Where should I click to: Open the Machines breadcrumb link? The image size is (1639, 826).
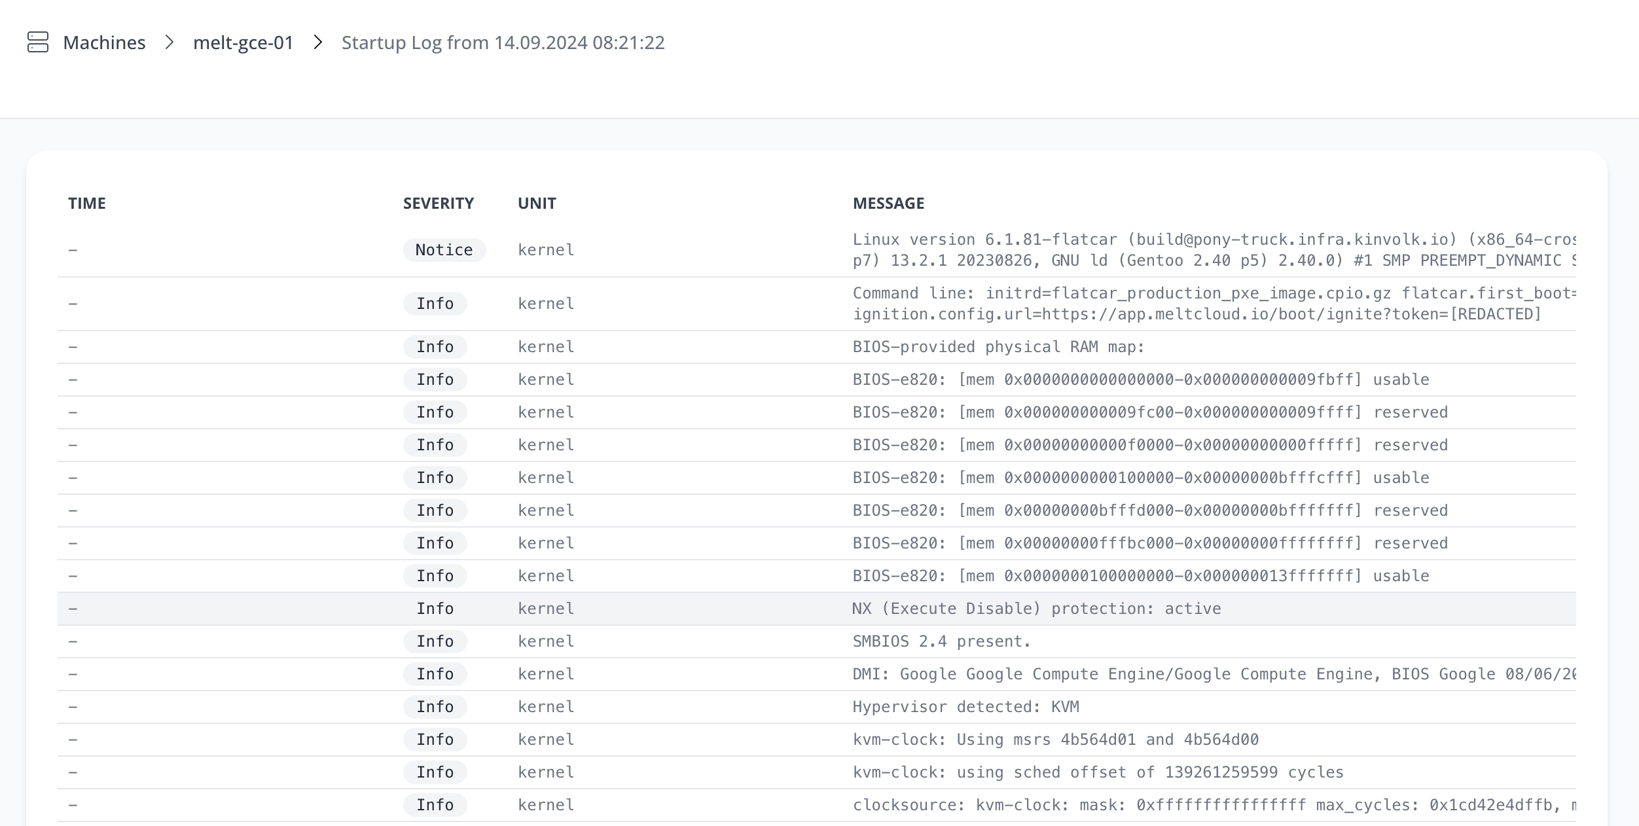(104, 43)
